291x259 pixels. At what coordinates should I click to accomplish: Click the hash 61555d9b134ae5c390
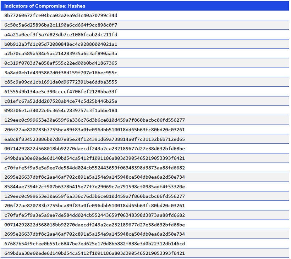pos(61,92)
